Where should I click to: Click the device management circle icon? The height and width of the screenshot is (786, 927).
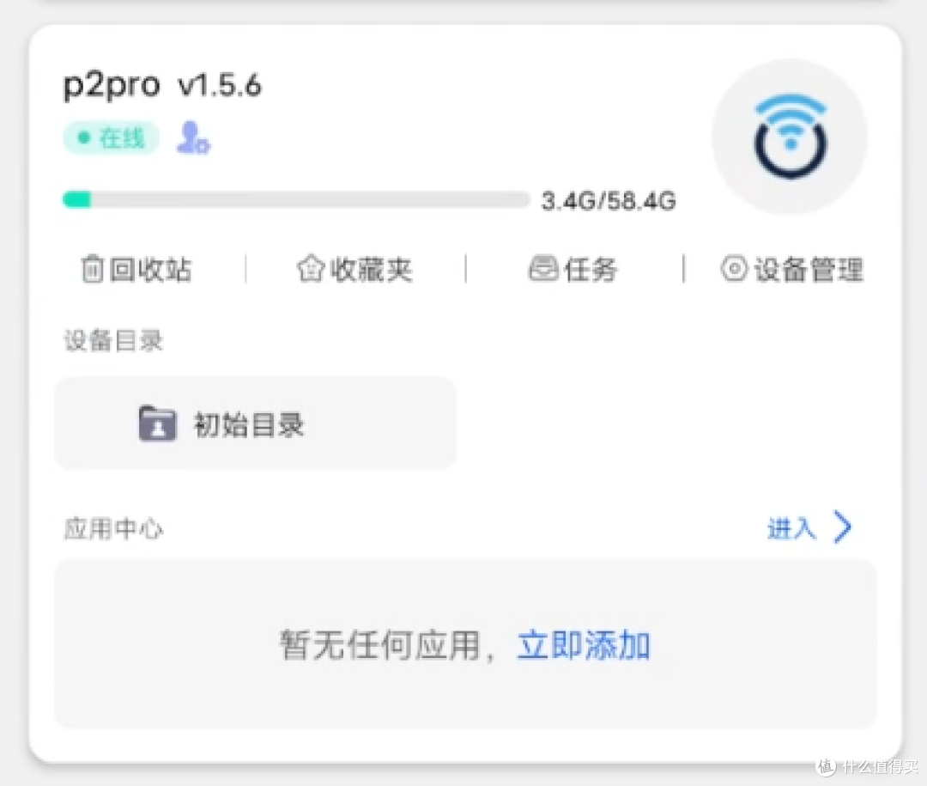pos(734,269)
